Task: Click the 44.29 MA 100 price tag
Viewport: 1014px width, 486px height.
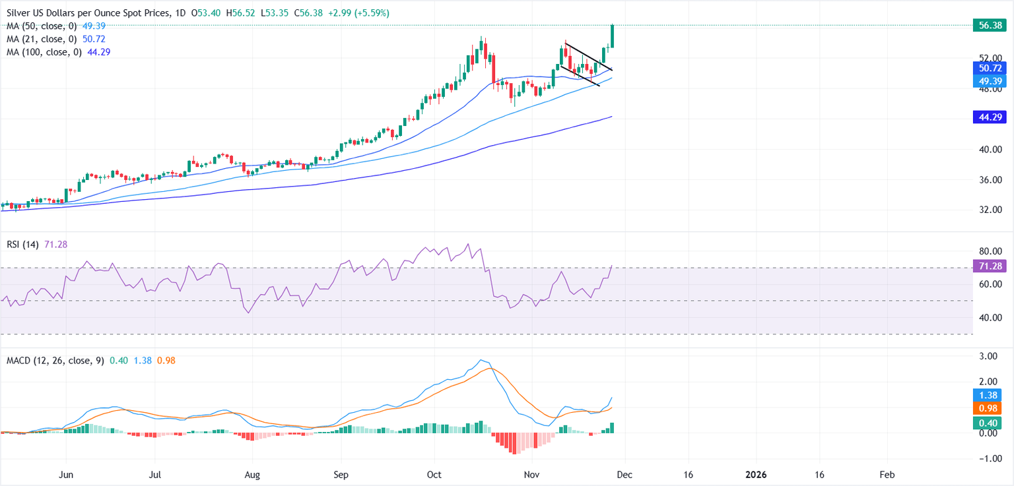Action: pos(992,117)
